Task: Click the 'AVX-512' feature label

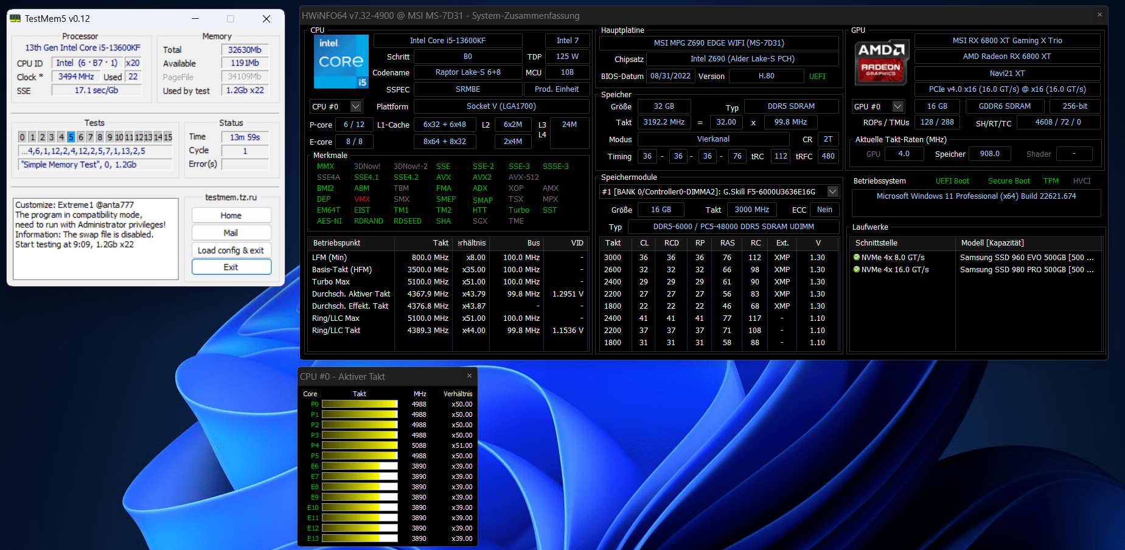Action: pyautogui.click(x=524, y=177)
